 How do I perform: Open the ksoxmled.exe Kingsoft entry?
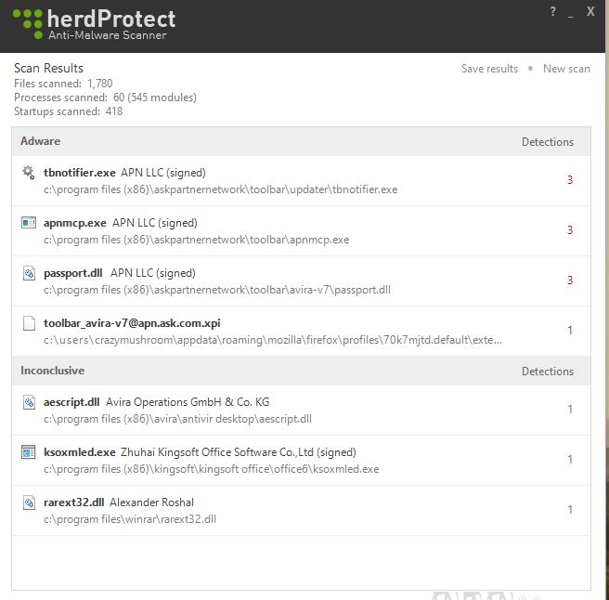coord(279,460)
